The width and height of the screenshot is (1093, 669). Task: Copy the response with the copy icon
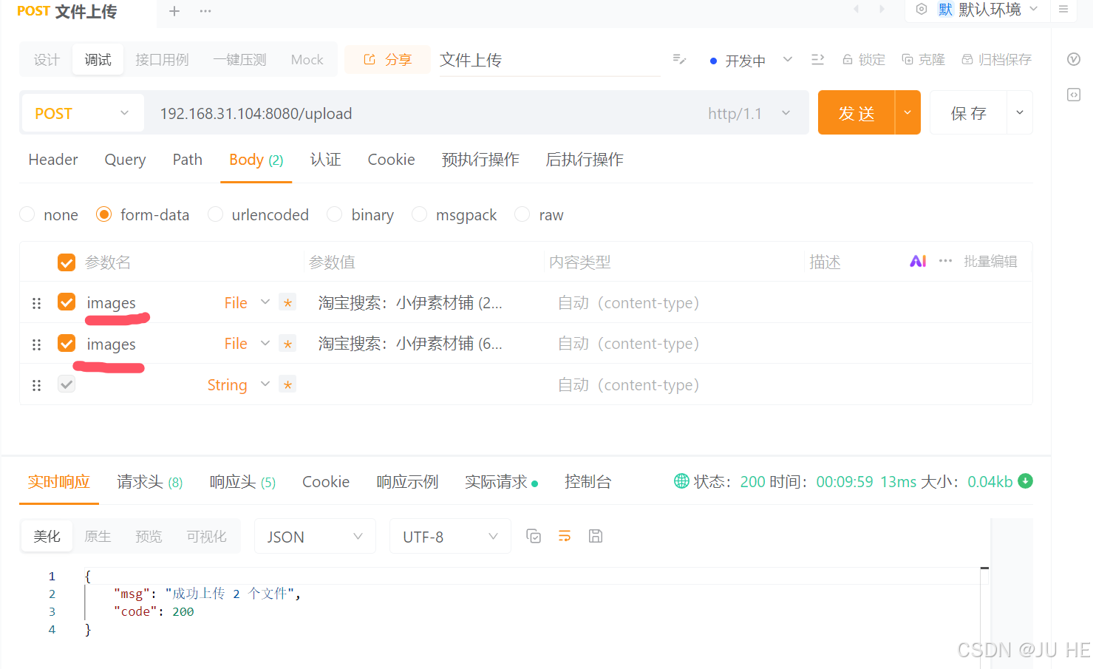pos(534,536)
